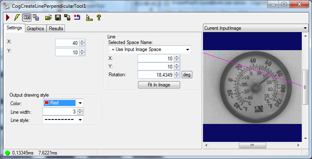Screen dimensions: 312x159
Task: Click the Line Y input field
Action: 156,66
